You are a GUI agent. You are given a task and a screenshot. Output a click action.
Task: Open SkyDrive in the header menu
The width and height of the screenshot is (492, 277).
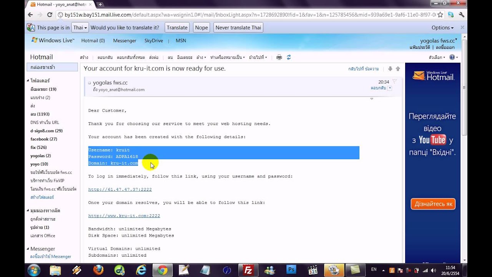coord(154,40)
